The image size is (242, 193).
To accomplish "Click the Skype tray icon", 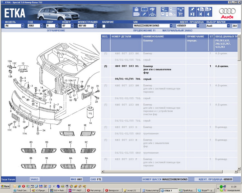I will point(221,190).
